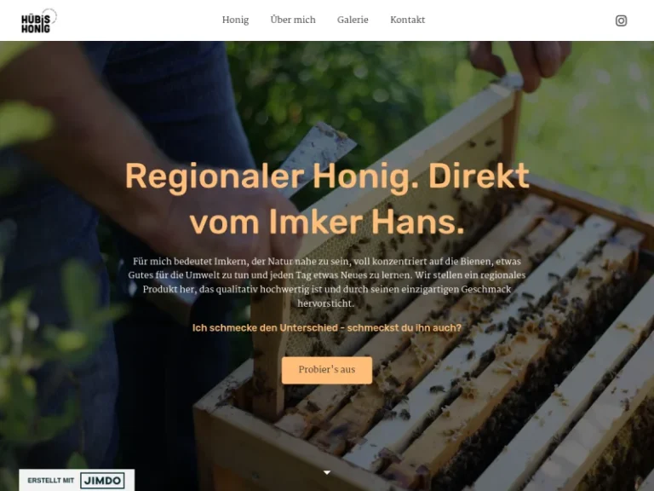
Task: Click the 'Ich schmecke den Unterschied' tagline
Action: (327, 327)
